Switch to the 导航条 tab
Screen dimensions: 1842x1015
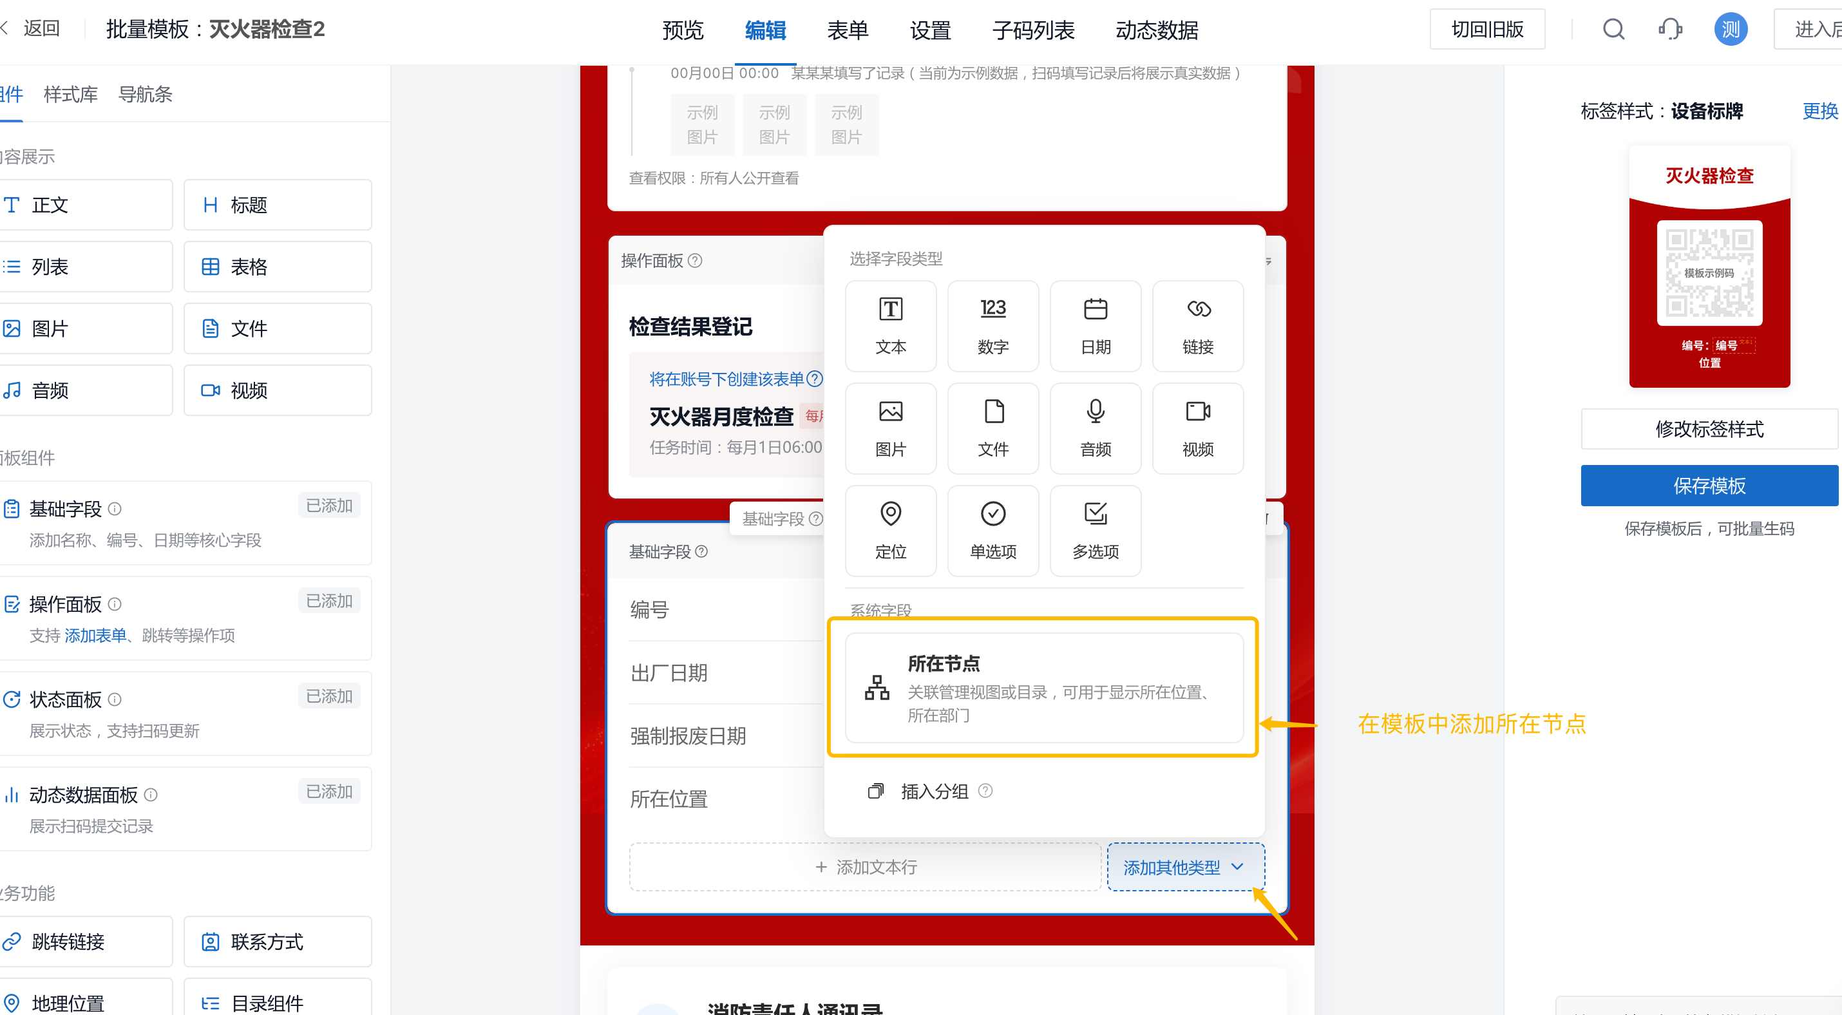click(x=145, y=95)
